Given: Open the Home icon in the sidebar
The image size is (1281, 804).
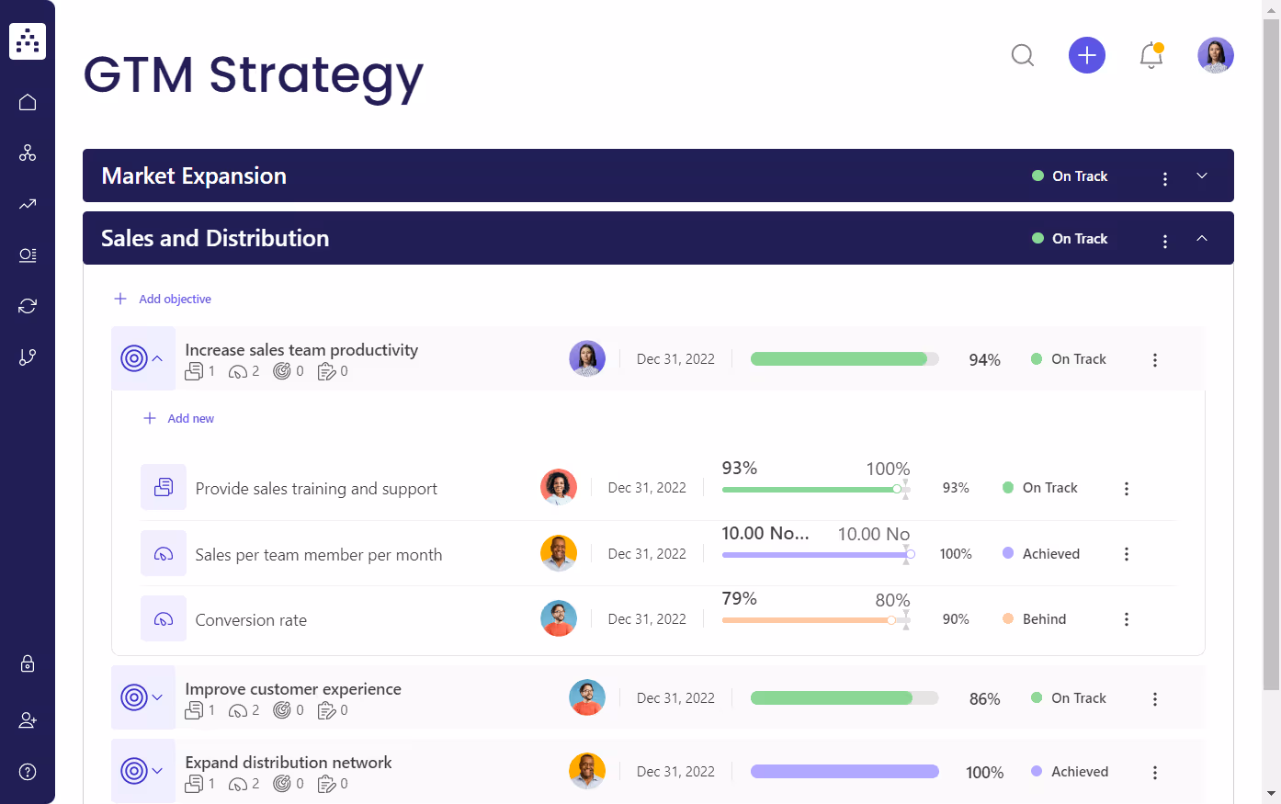Looking at the screenshot, I should pyautogui.click(x=28, y=102).
